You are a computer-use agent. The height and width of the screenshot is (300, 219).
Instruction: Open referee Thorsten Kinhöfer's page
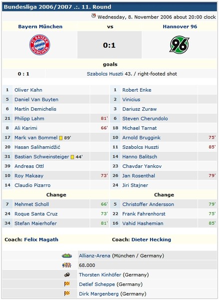[x=100, y=275]
